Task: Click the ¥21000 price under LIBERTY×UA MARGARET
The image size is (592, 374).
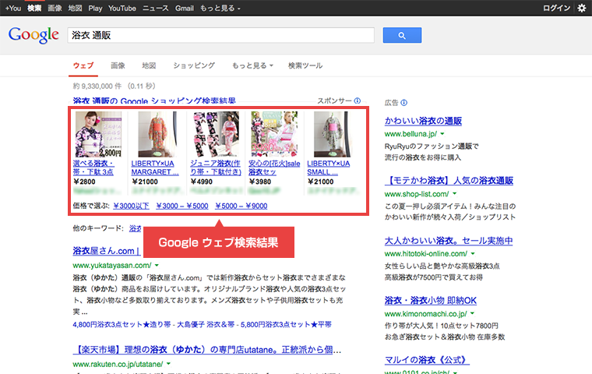Action: tap(145, 182)
